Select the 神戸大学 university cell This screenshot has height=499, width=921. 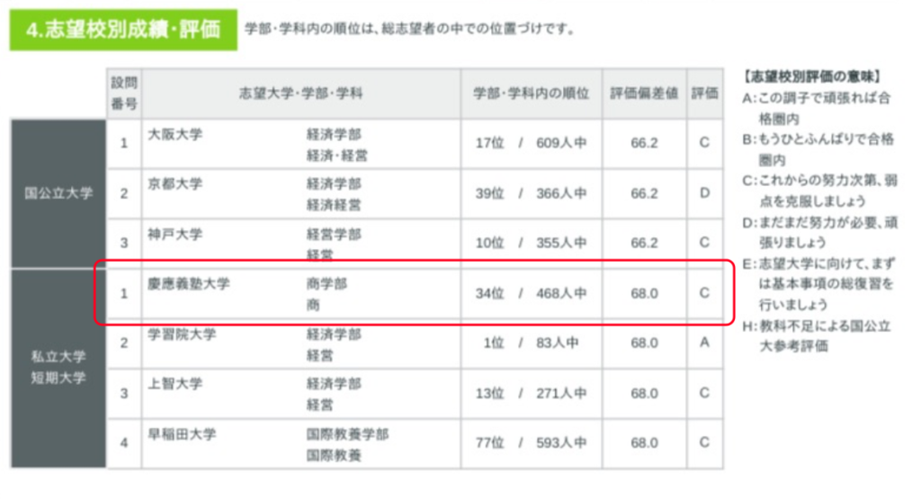coord(175,234)
